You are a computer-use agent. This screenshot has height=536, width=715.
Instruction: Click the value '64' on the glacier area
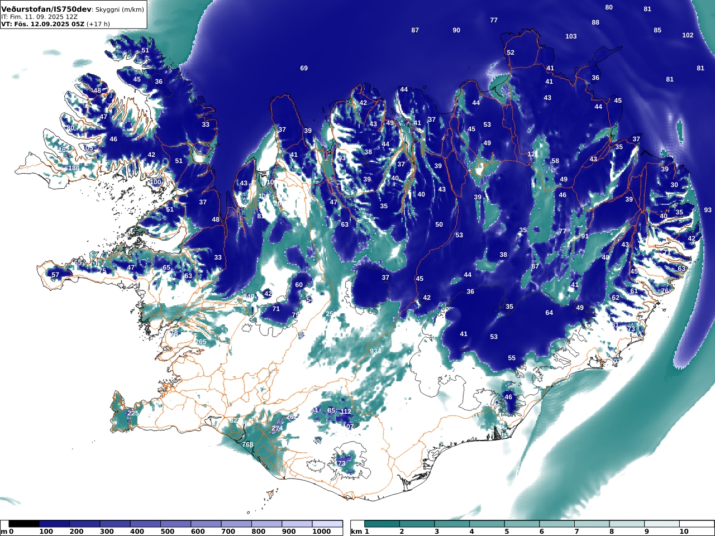point(549,313)
